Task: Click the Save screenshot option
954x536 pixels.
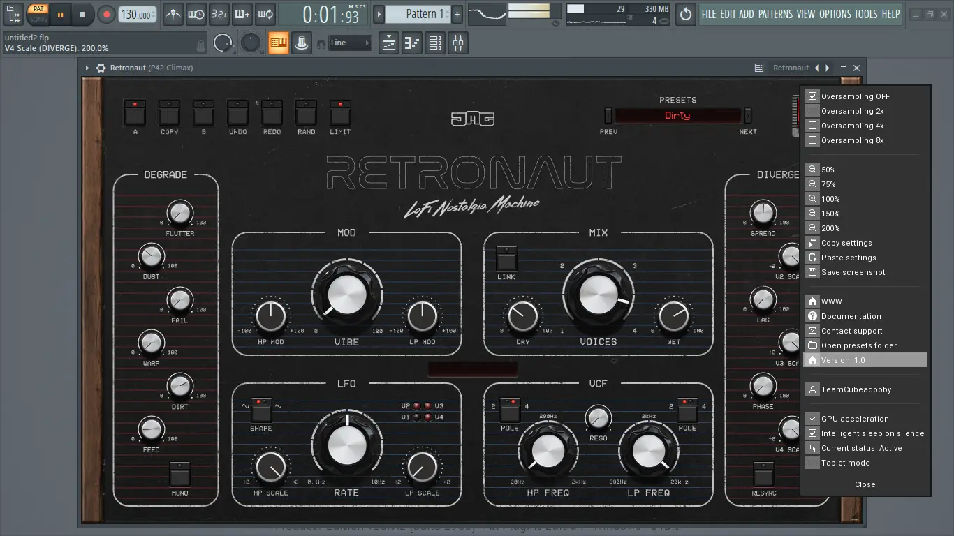Action: (853, 272)
